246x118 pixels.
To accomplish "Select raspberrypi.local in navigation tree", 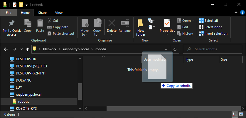I will pyautogui.click(x=28, y=94).
